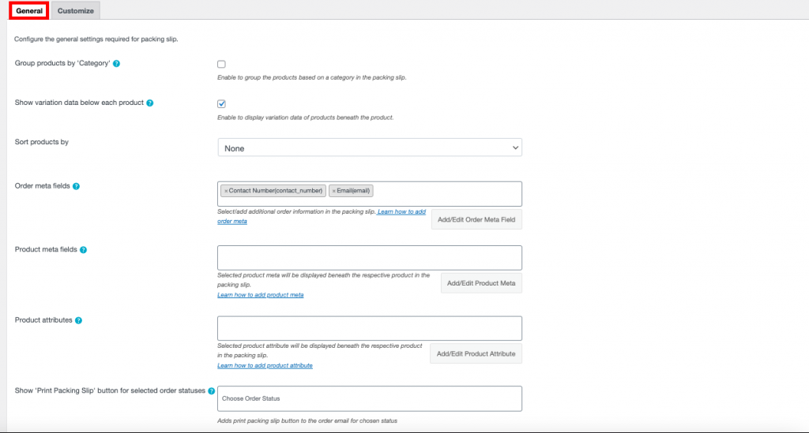Focus the Product attributes input
This screenshot has width=809, height=433.
[x=370, y=328]
